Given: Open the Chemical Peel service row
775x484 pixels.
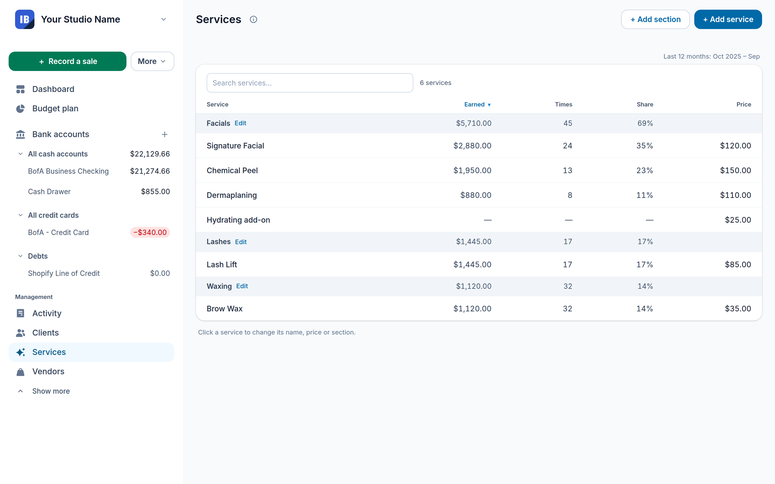Looking at the screenshot, I should click(479, 170).
